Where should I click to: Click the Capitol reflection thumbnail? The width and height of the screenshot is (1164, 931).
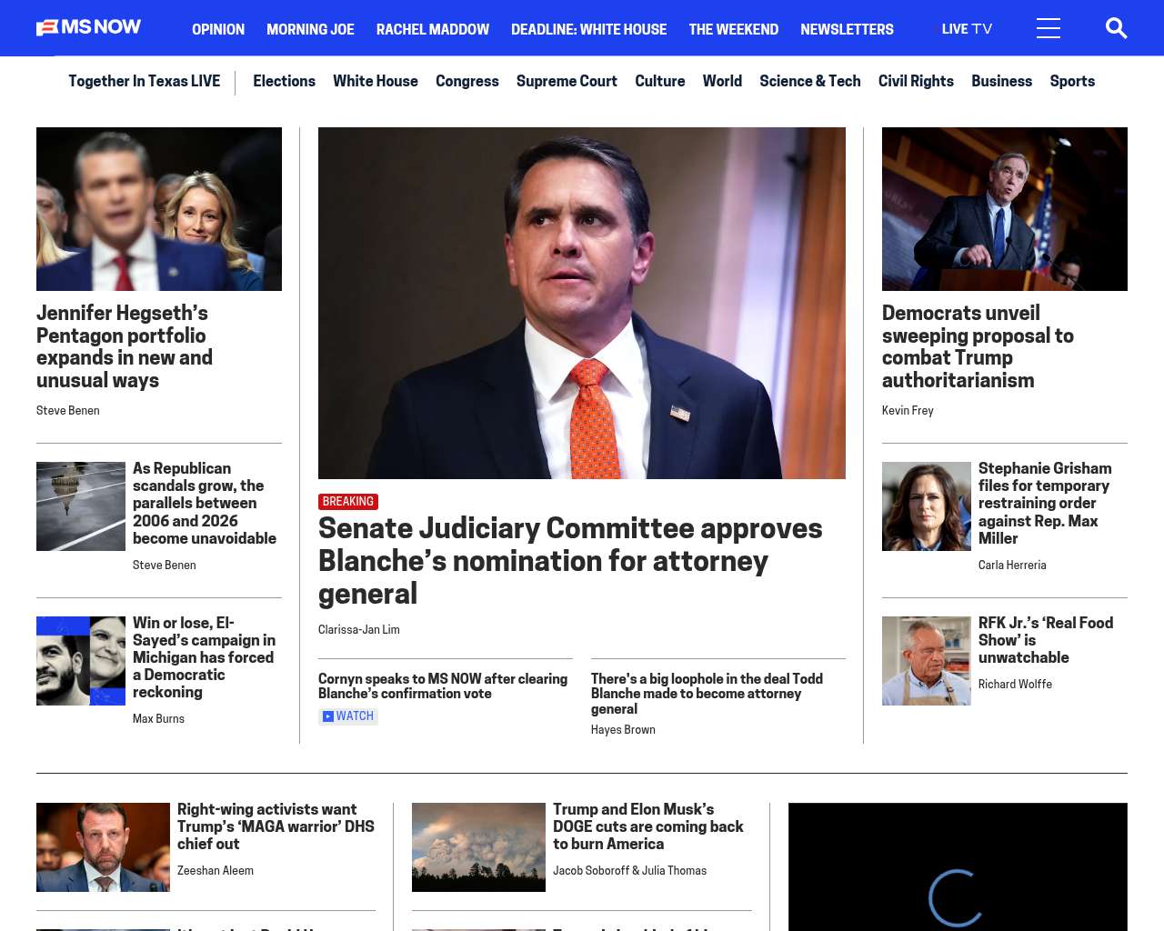81,506
